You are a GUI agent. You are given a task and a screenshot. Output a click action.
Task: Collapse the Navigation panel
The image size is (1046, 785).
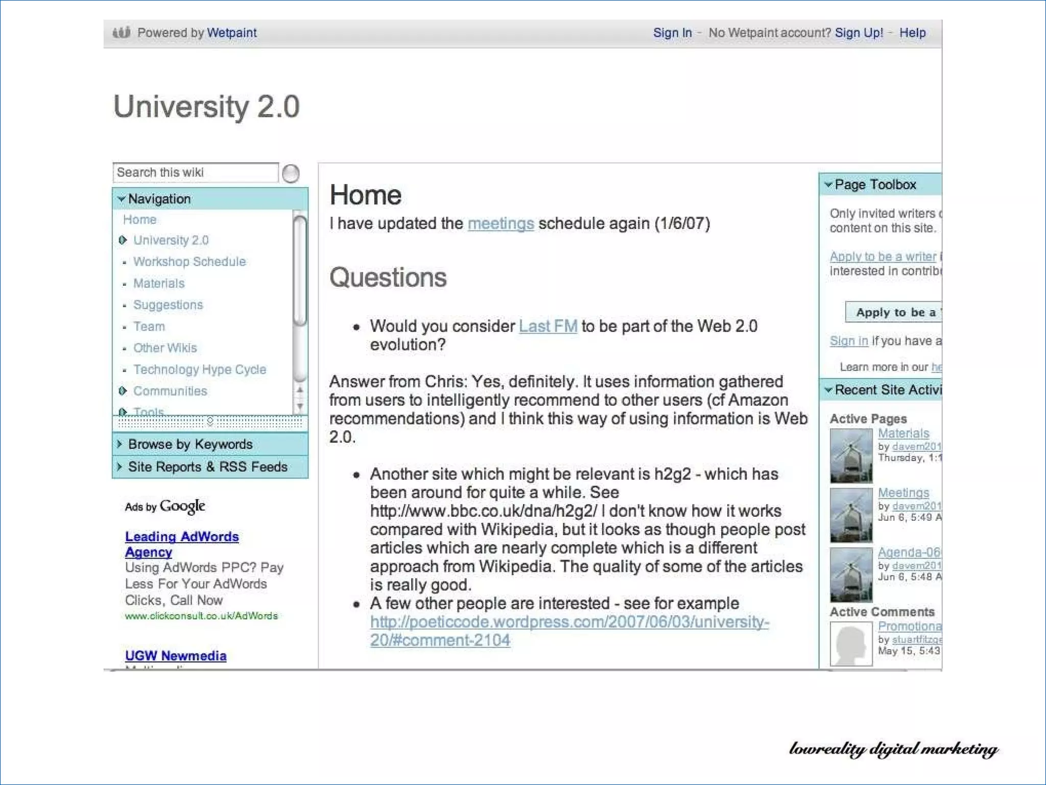[x=122, y=199]
